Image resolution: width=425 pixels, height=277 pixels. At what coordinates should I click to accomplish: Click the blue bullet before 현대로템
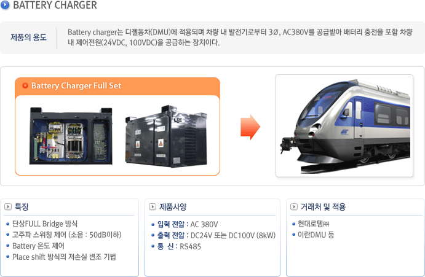[x=293, y=224]
